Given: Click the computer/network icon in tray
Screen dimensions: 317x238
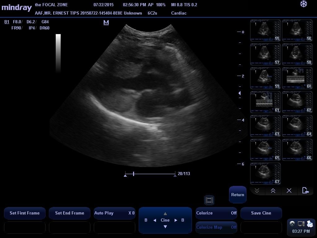Looking at the screenshot, I should click(x=301, y=224).
